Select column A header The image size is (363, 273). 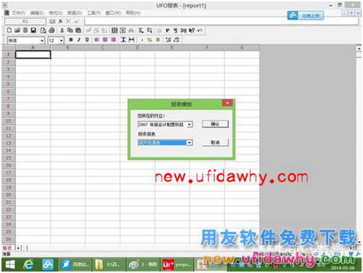pos(33,47)
